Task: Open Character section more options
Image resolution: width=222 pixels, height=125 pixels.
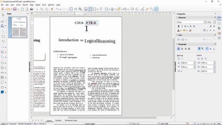Action: coord(215,18)
